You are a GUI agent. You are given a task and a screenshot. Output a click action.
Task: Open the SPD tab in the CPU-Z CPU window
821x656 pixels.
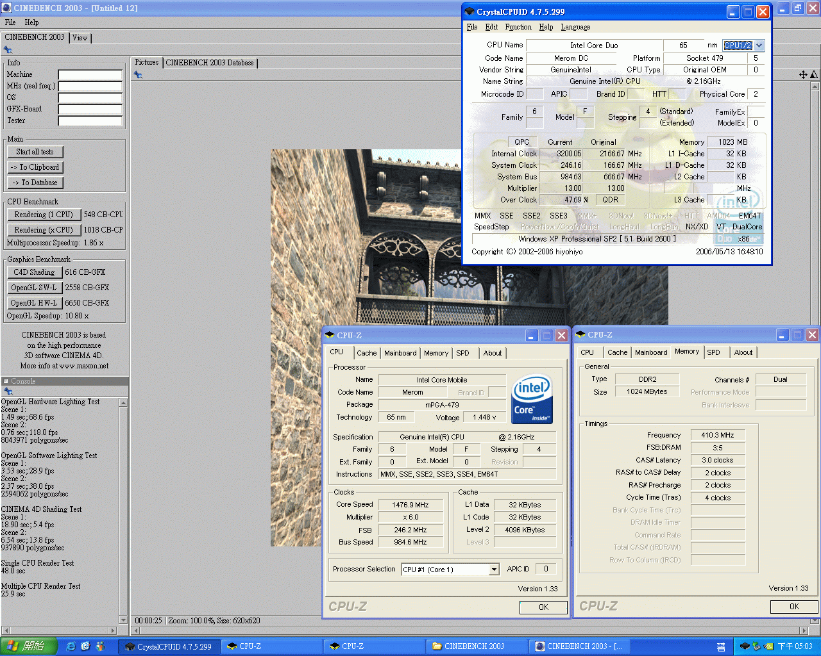pos(463,353)
